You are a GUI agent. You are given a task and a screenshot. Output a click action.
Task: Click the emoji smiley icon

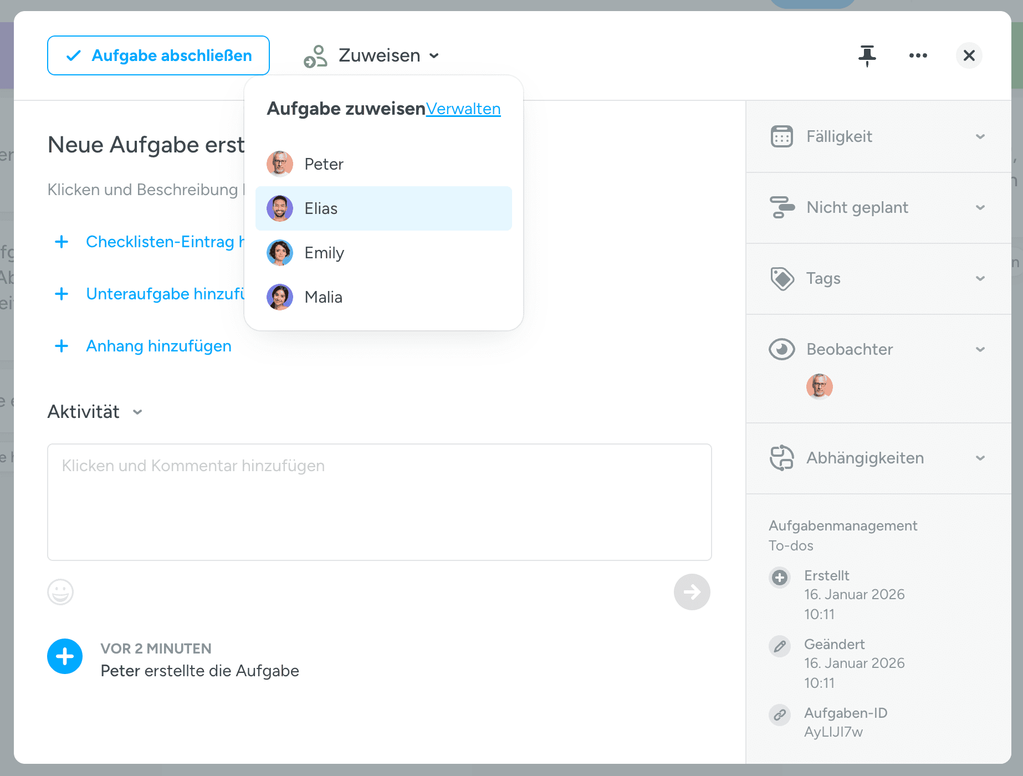click(60, 592)
